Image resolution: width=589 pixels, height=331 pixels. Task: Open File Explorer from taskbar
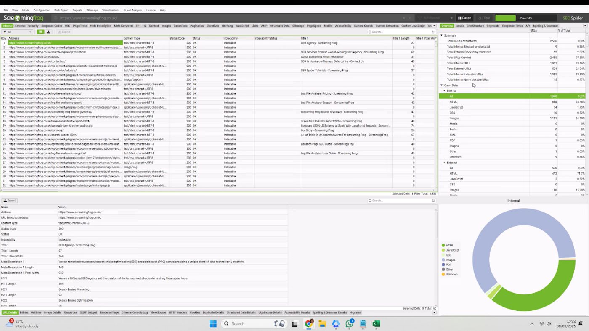pyautogui.click(x=322, y=323)
